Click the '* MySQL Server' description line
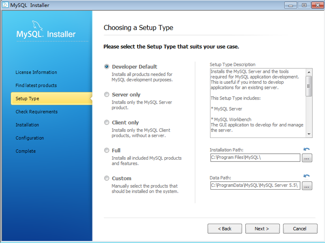This screenshot has width=325, height=243. click(x=227, y=109)
